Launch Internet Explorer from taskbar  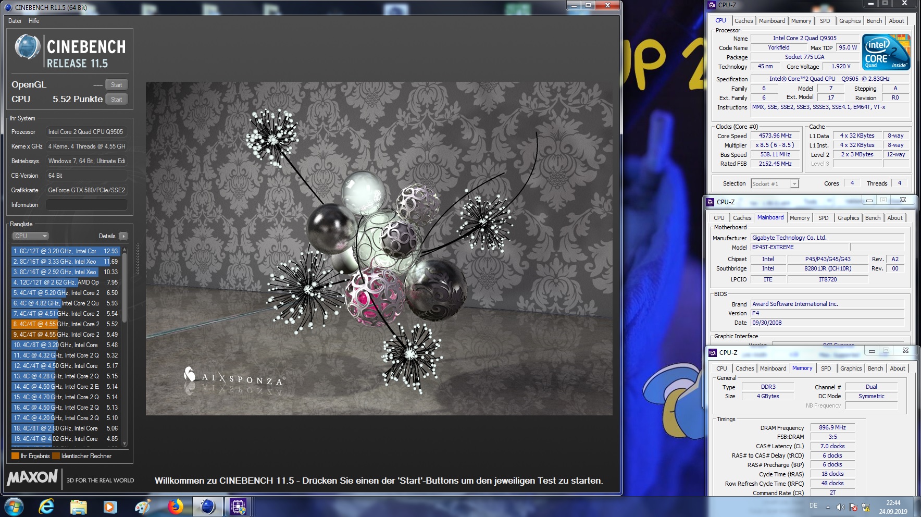[46, 507]
